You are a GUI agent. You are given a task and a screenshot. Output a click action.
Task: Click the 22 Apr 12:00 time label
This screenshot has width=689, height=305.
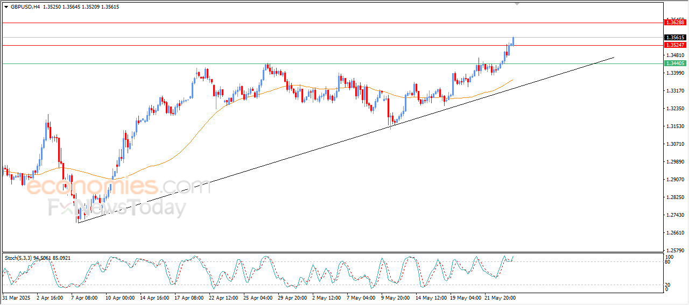223,297
